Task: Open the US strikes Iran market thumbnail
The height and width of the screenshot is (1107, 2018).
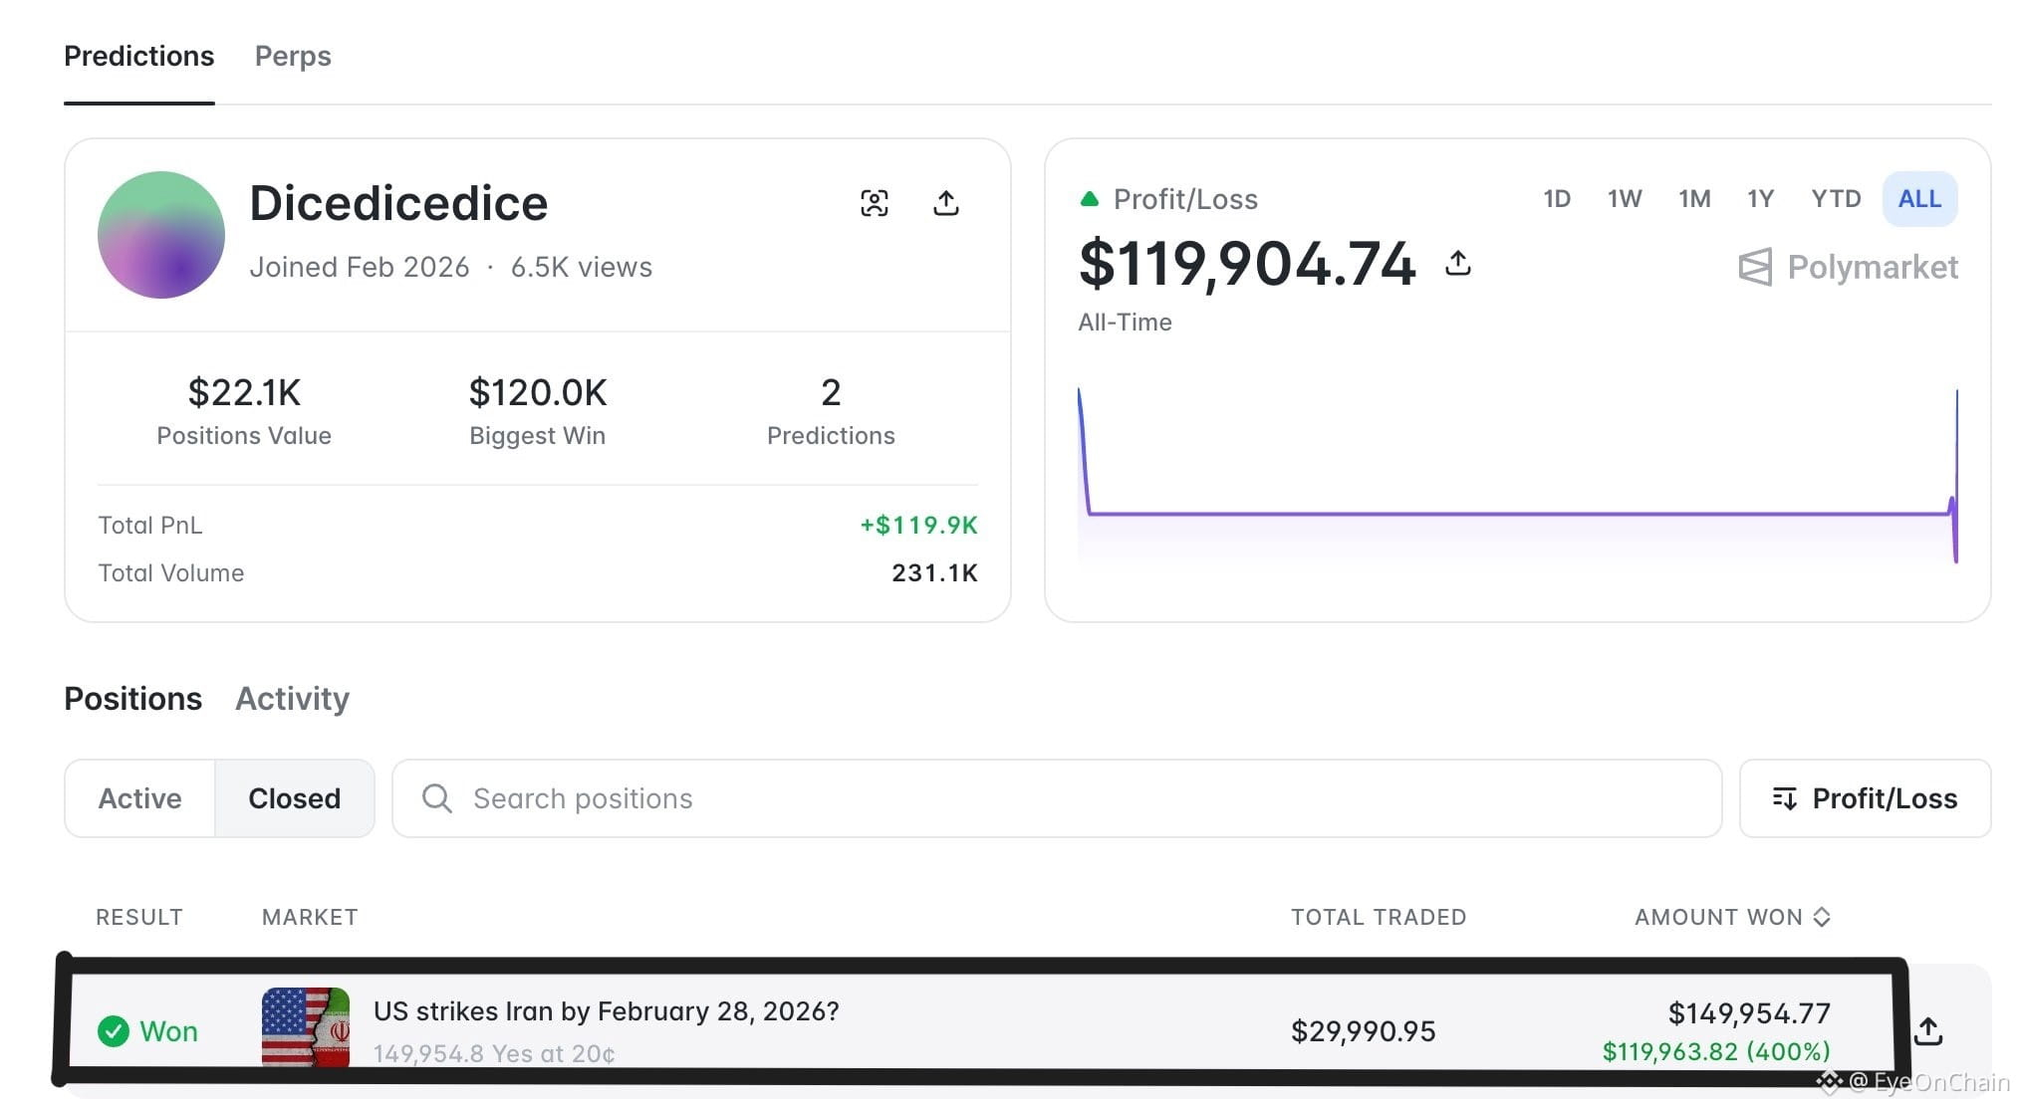Action: point(306,1027)
